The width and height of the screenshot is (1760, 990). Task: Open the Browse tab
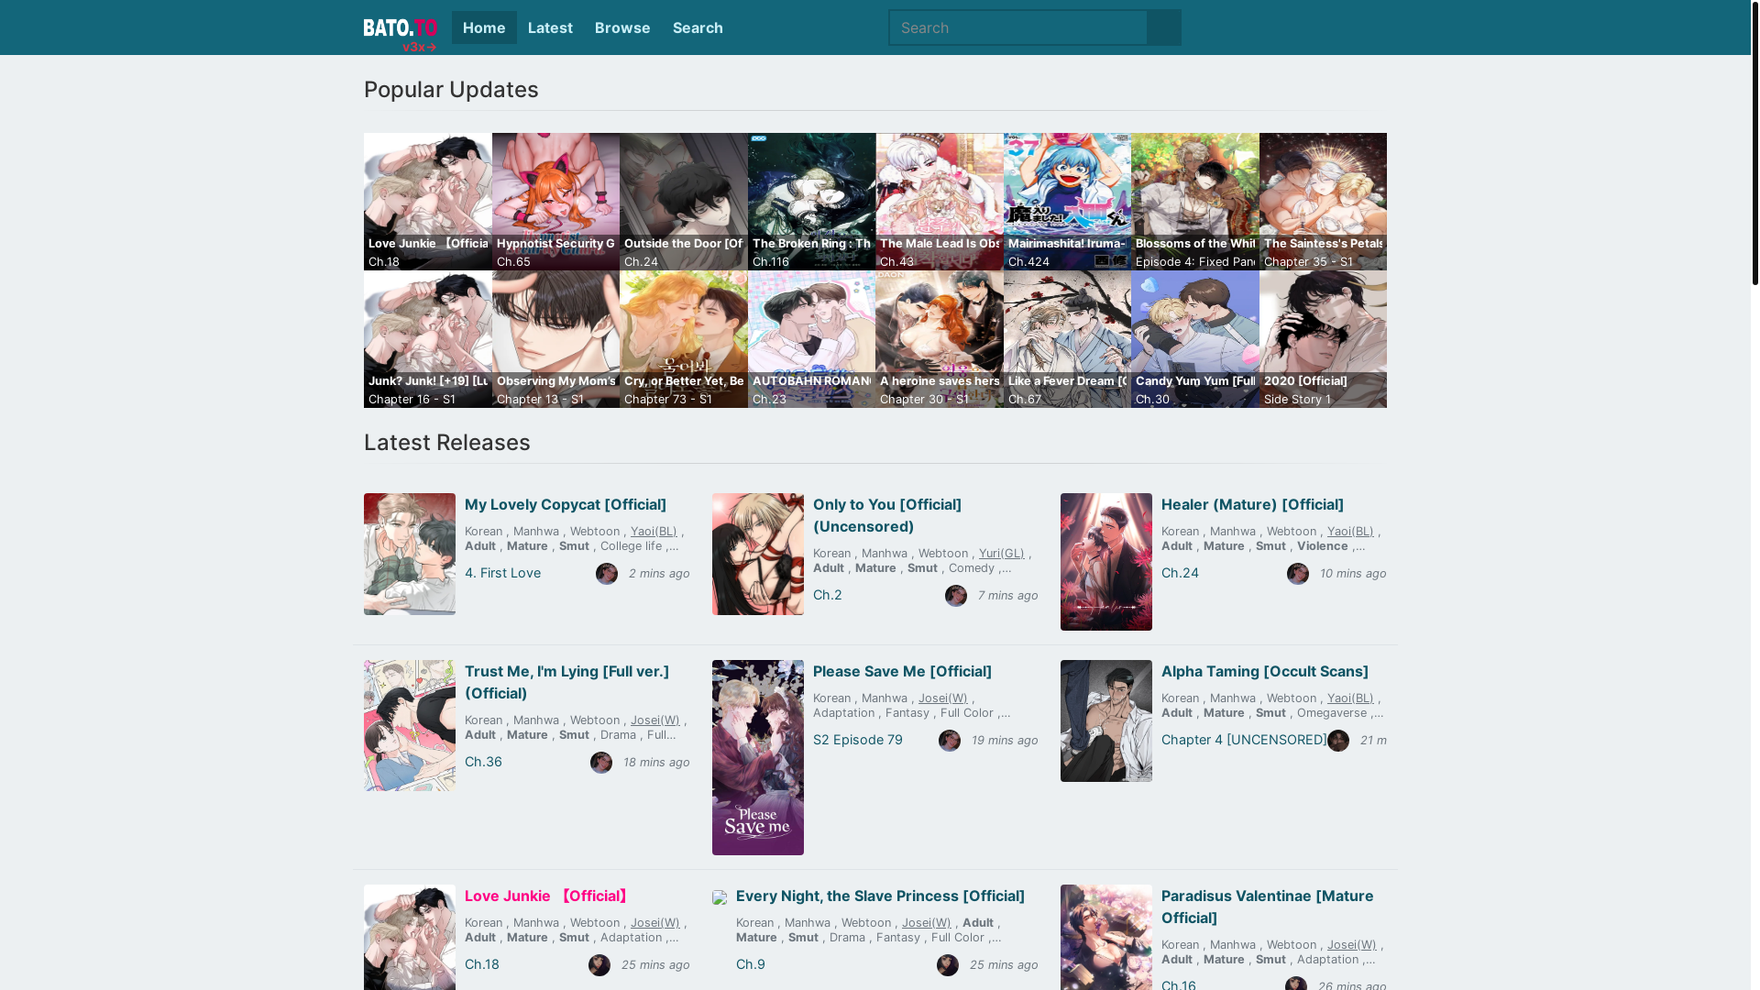(622, 27)
